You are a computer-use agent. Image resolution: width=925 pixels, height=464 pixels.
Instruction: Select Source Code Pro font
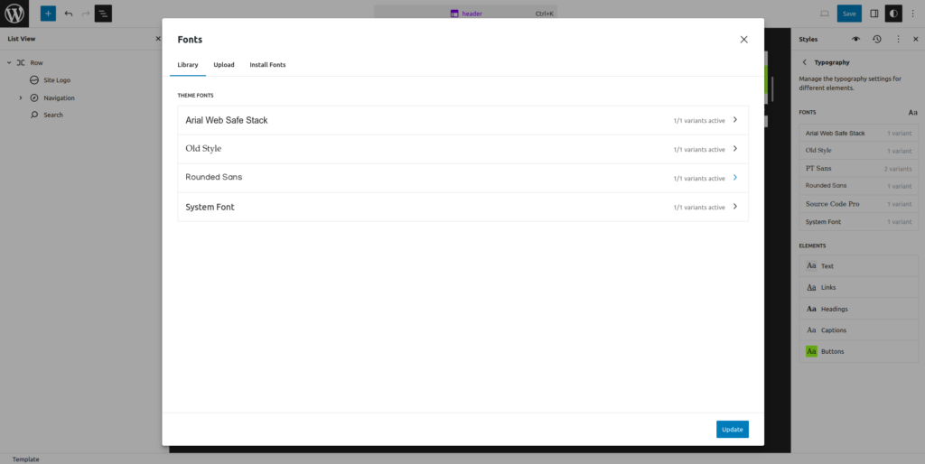858,204
